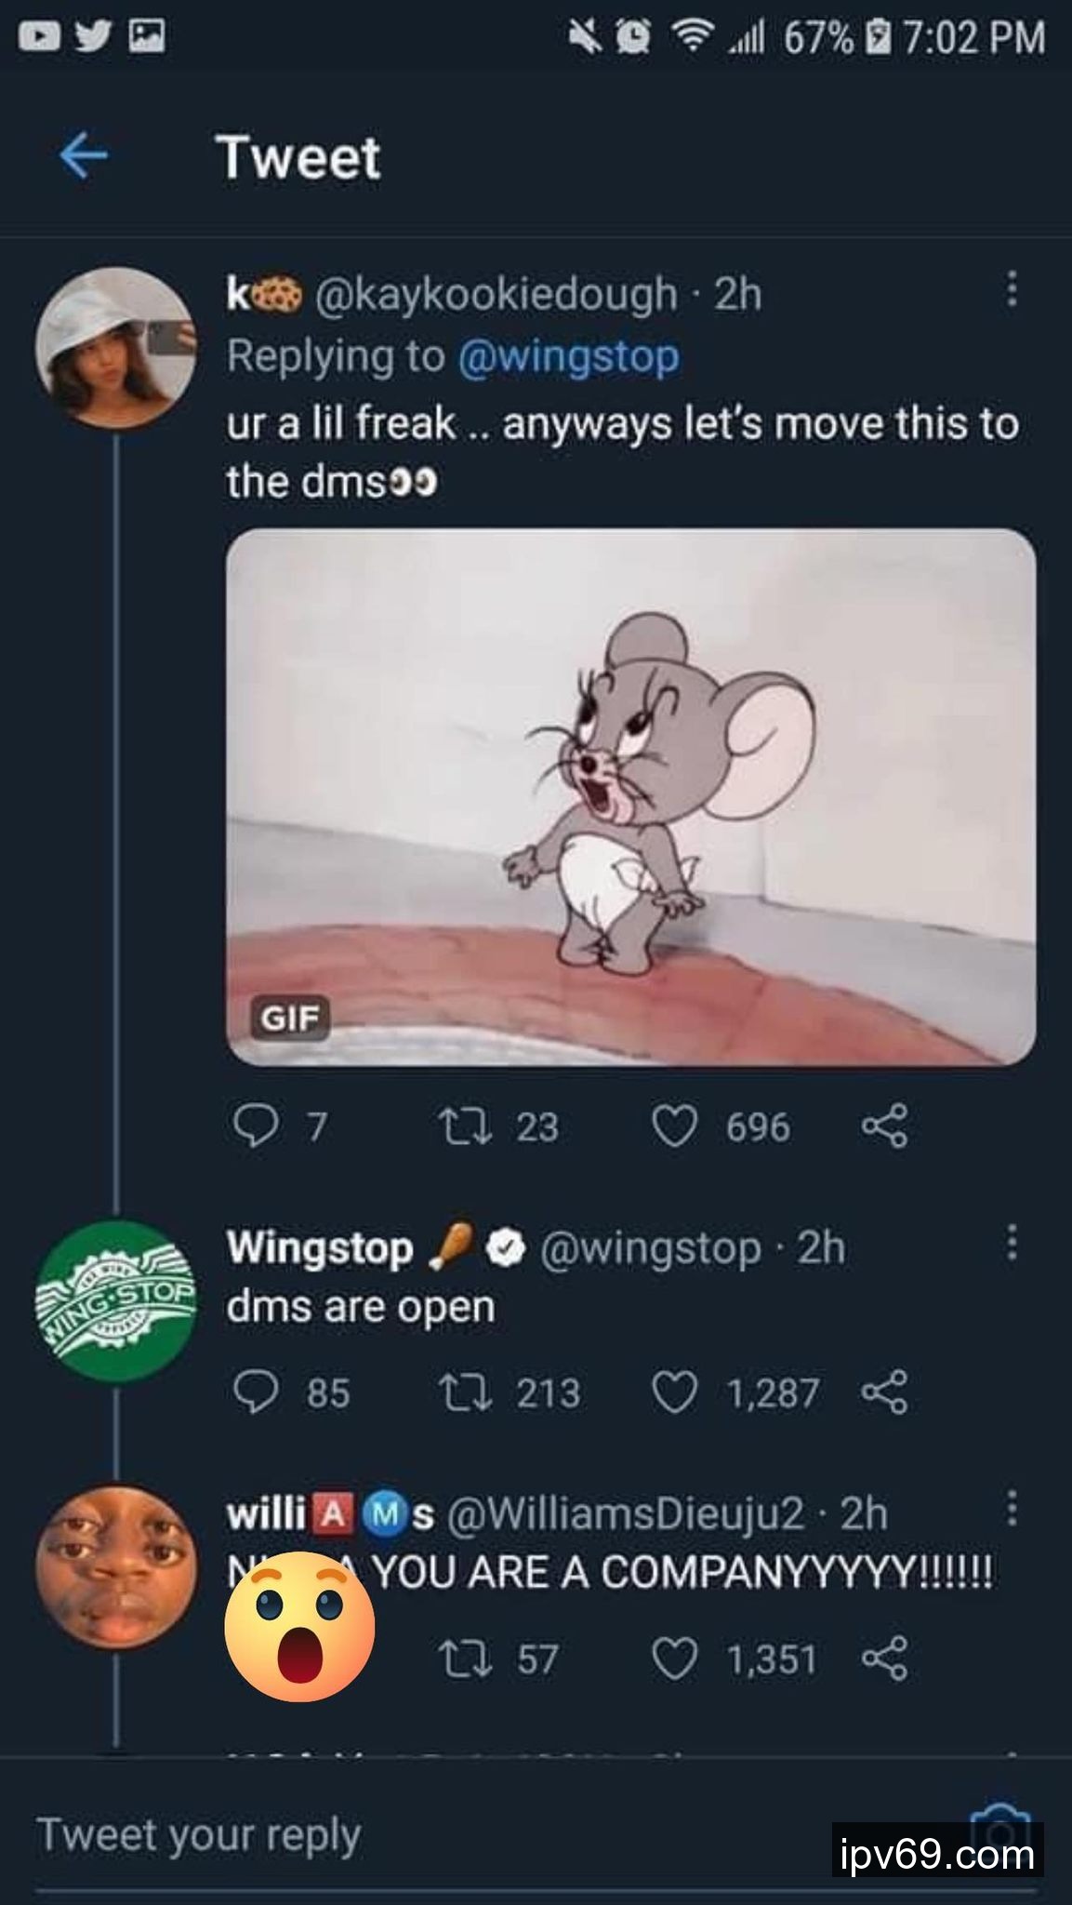This screenshot has height=1905, width=1072.
Task: Tap the 'Tweet your reply' field
Action: 372,1835
